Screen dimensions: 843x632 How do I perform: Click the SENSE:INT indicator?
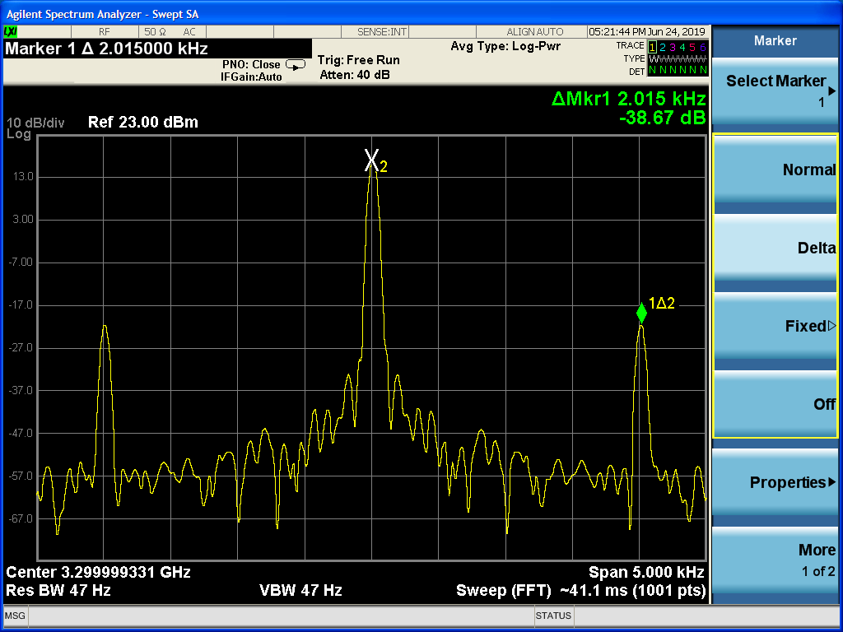[382, 32]
